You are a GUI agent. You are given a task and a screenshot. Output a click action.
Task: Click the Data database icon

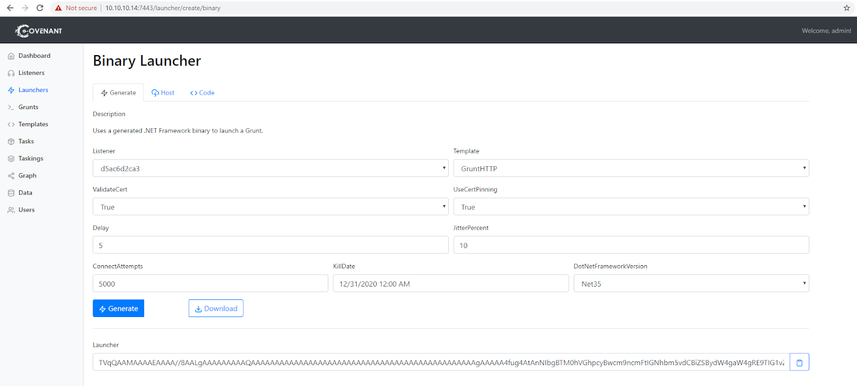click(x=11, y=193)
